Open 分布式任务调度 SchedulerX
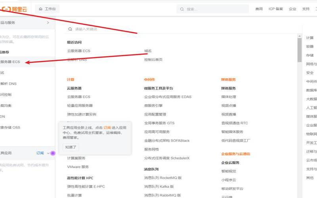The height and width of the screenshot is (198, 317). click(167, 158)
